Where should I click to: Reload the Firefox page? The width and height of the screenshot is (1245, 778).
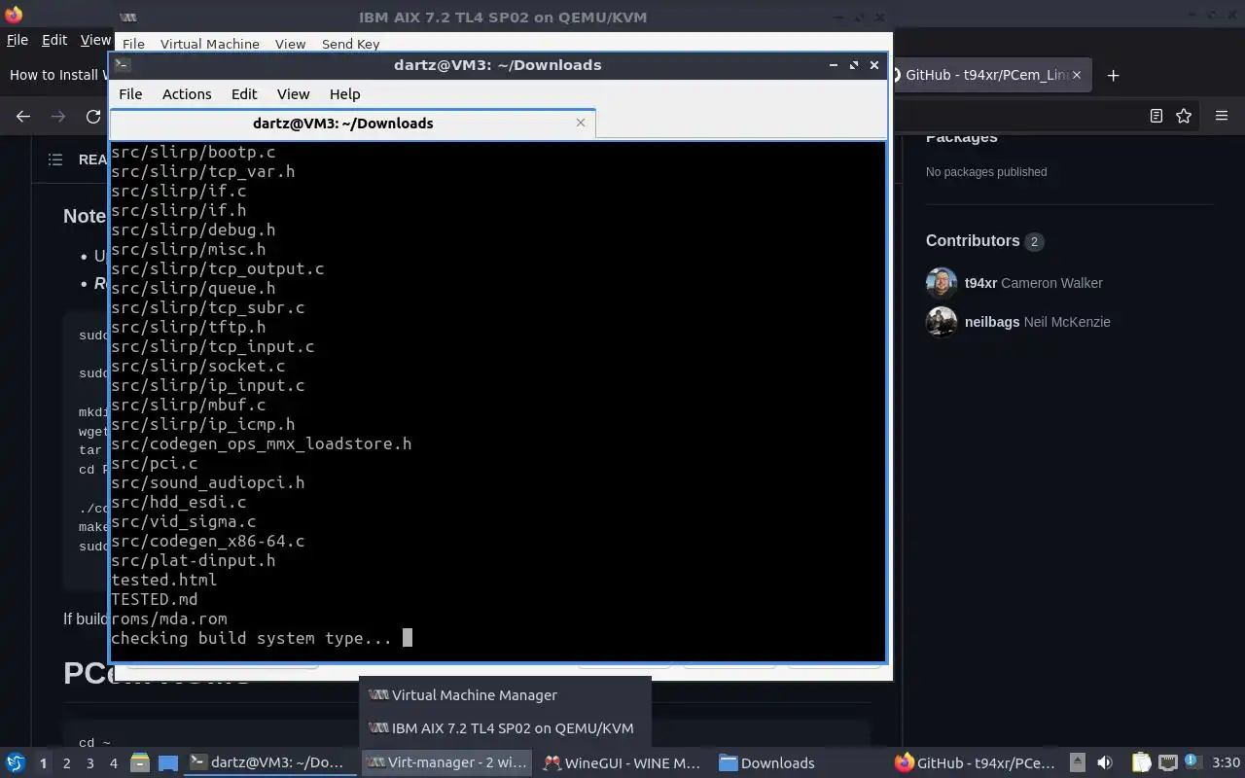(93, 116)
